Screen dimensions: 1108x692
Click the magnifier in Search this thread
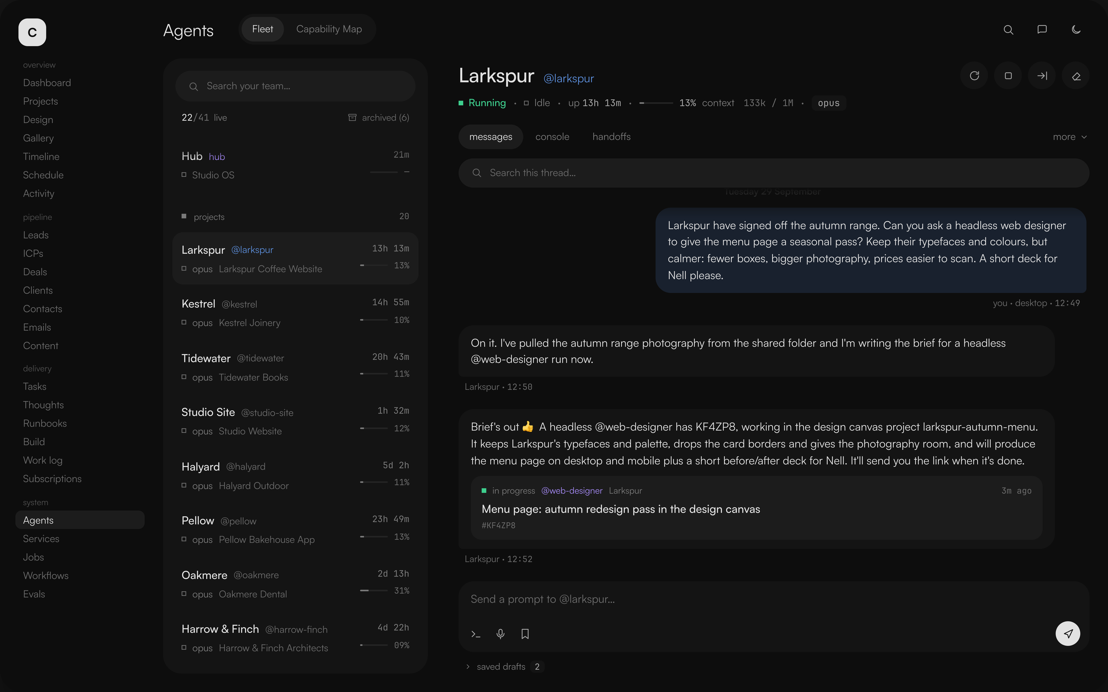(477, 173)
